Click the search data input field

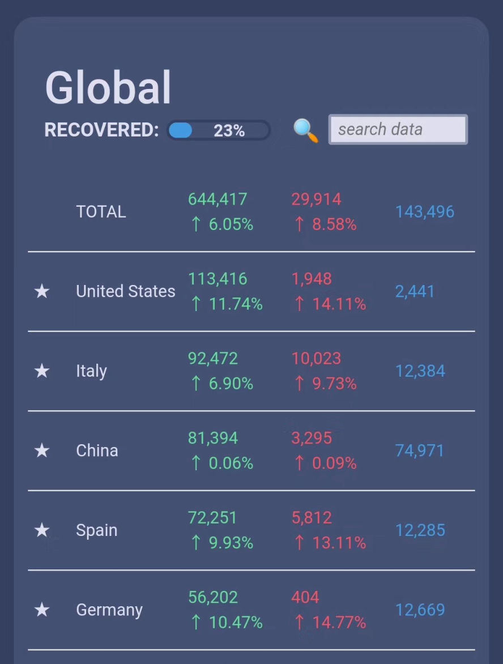pos(398,130)
